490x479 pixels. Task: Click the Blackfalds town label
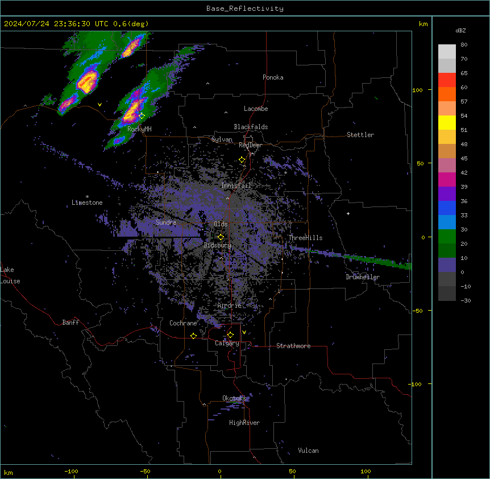(251, 127)
